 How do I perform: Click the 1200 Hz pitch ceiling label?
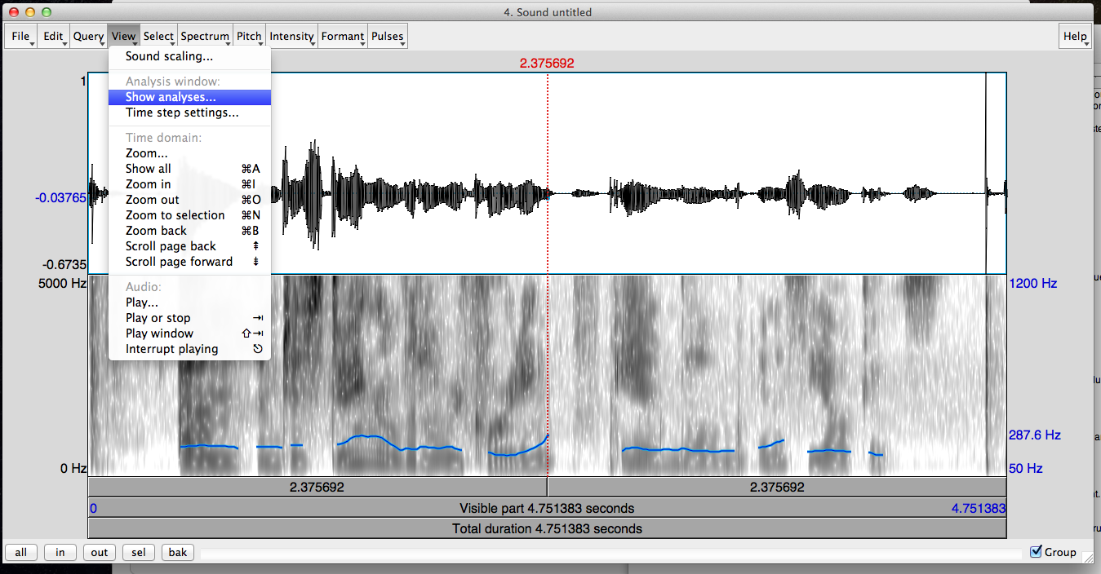tap(1033, 284)
